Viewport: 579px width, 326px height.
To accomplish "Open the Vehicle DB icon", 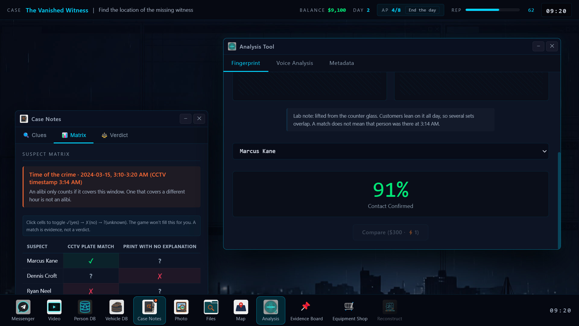I will pyautogui.click(x=117, y=310).
